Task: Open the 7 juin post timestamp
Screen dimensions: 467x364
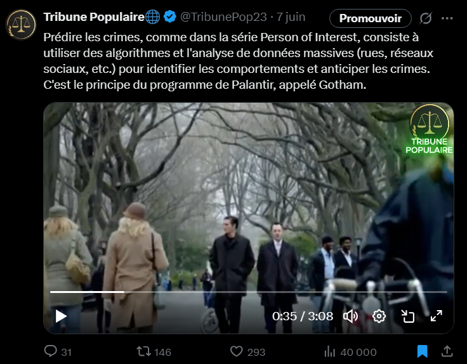Action: pos(291,17)
